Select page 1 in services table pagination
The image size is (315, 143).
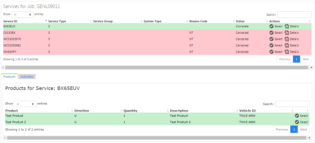tap(296, 59)
